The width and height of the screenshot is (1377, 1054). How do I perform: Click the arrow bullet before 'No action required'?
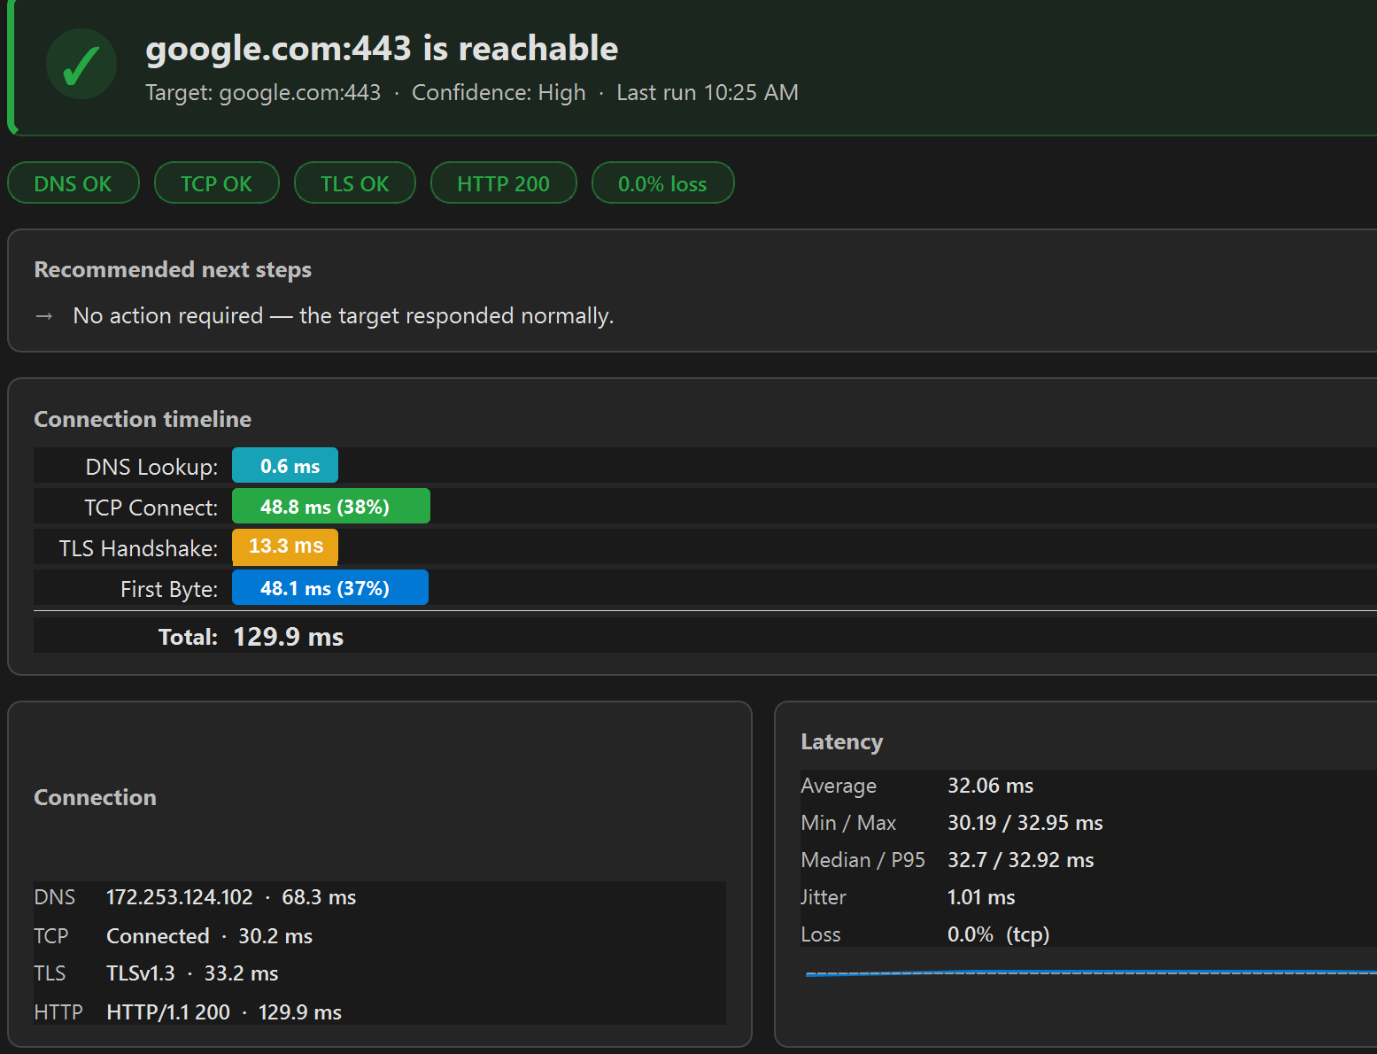pyautogui.click(x=44, y=316)
